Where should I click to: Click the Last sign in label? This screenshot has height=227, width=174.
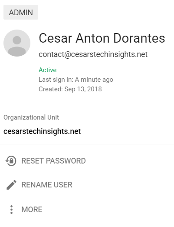[x=56, y=80]
